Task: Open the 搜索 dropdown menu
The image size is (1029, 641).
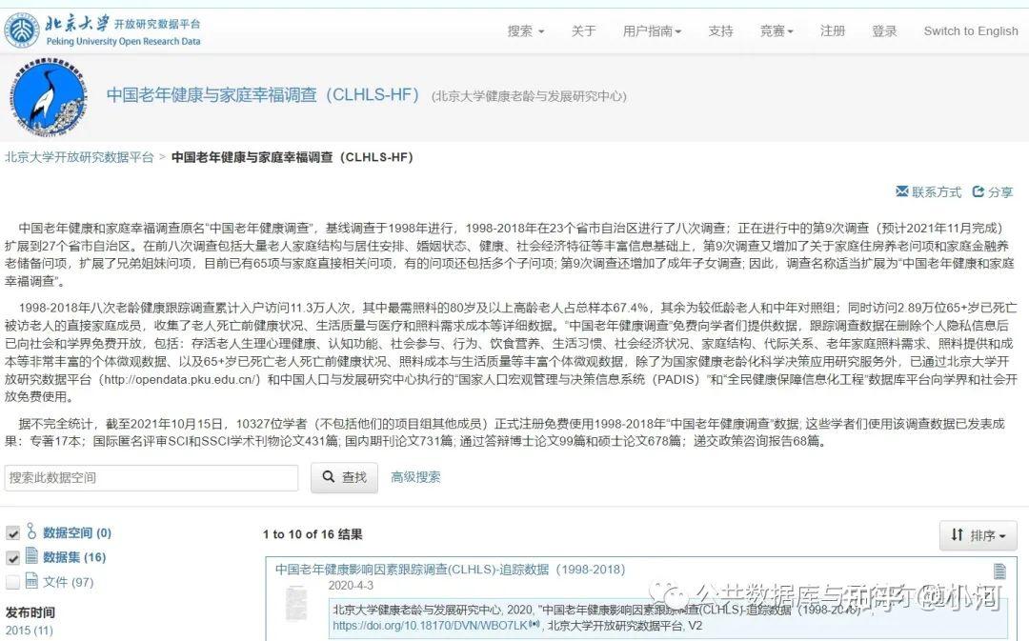Action: (x=526, y=30)
